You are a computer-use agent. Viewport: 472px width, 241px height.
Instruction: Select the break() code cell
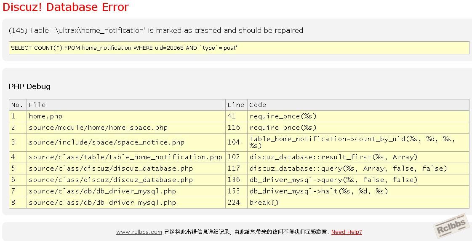pyautogui.click(x=358, y=203)
